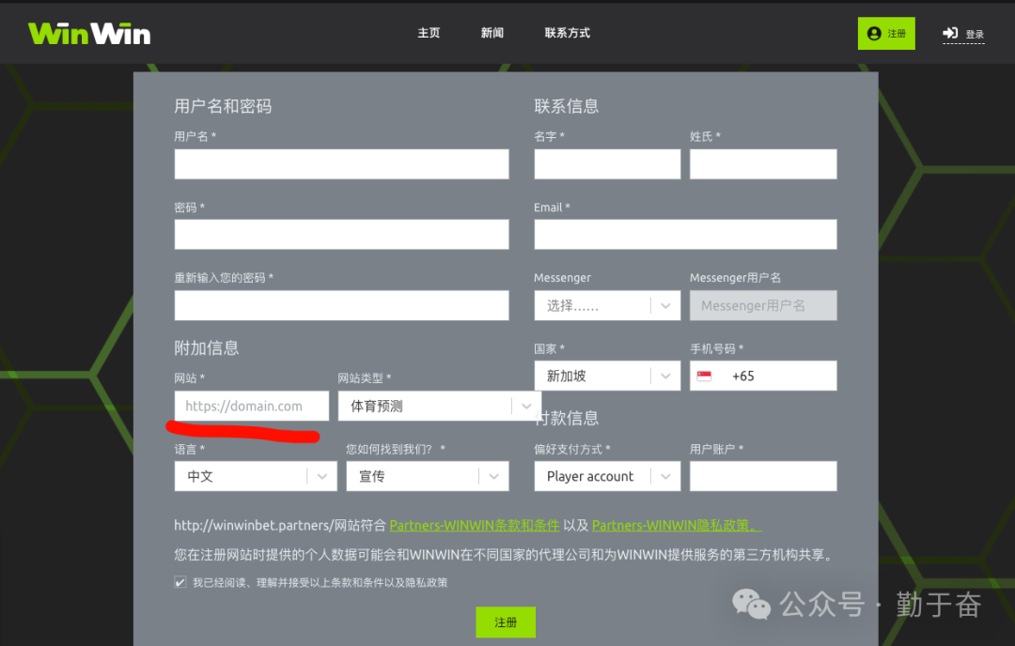
Task: Click the person icon on the 注册 button
Action: [x=872, y=33]
